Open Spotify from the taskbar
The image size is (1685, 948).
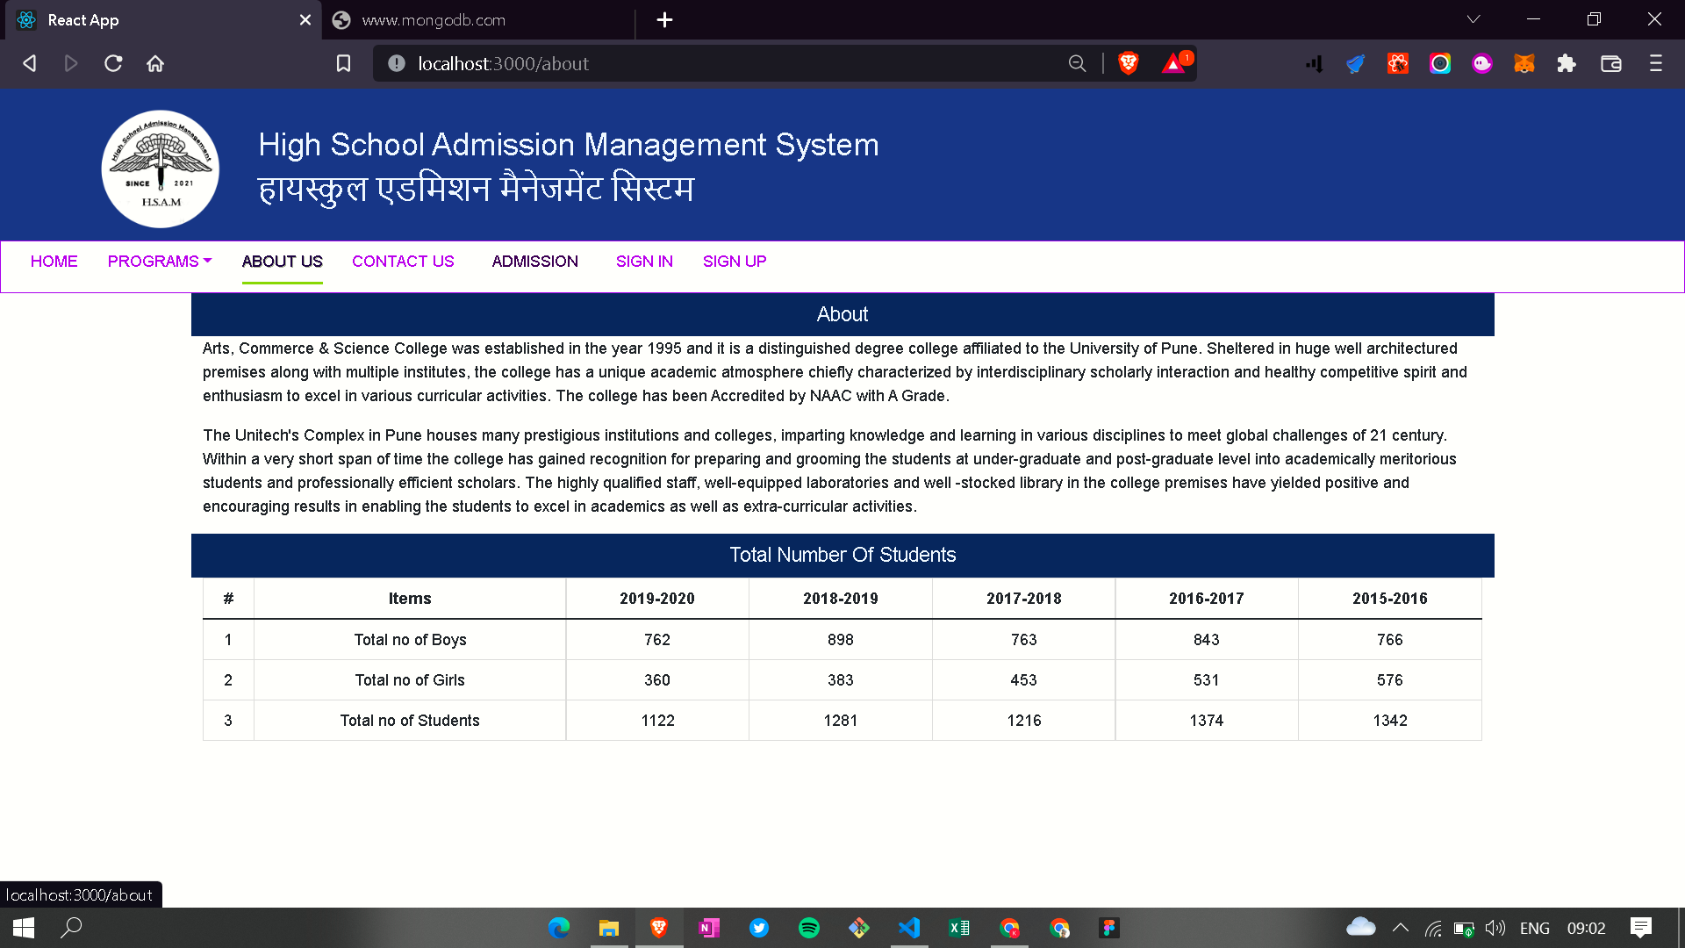pos(809,928)
